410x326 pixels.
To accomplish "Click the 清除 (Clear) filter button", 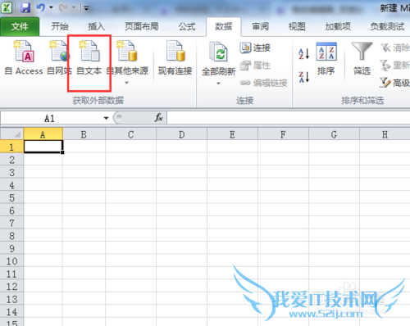I will [395, 48].
